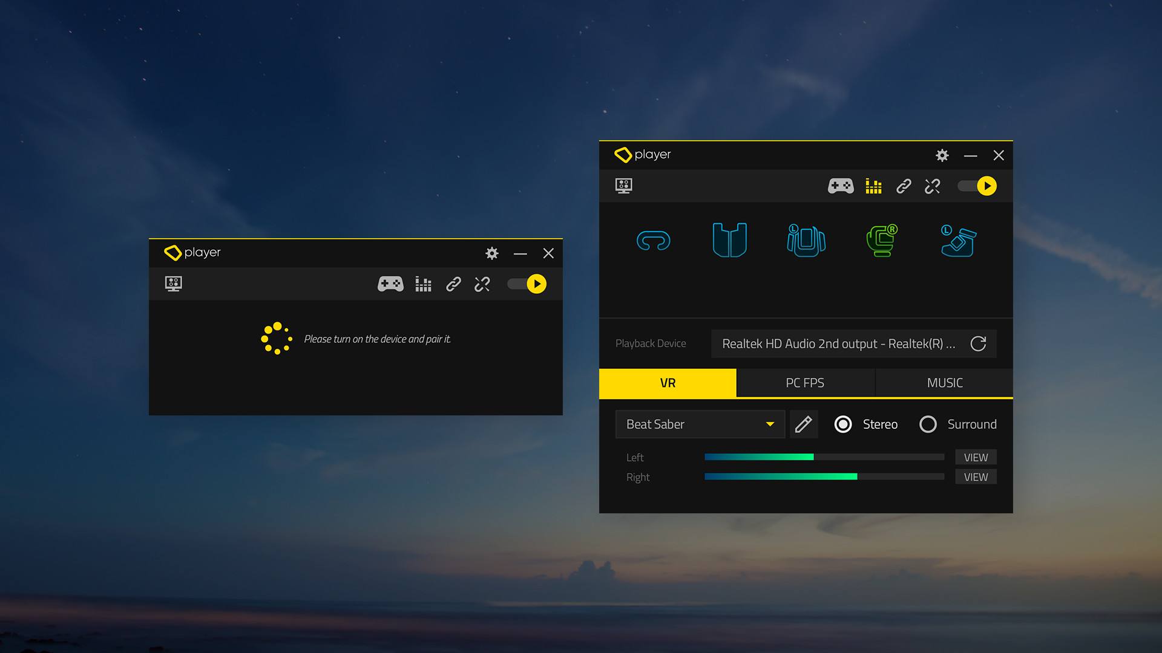Switch to MUSIC tab

point(944,382)
